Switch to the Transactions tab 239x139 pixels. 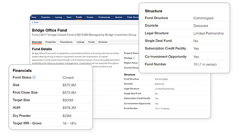tap(66, 42)
